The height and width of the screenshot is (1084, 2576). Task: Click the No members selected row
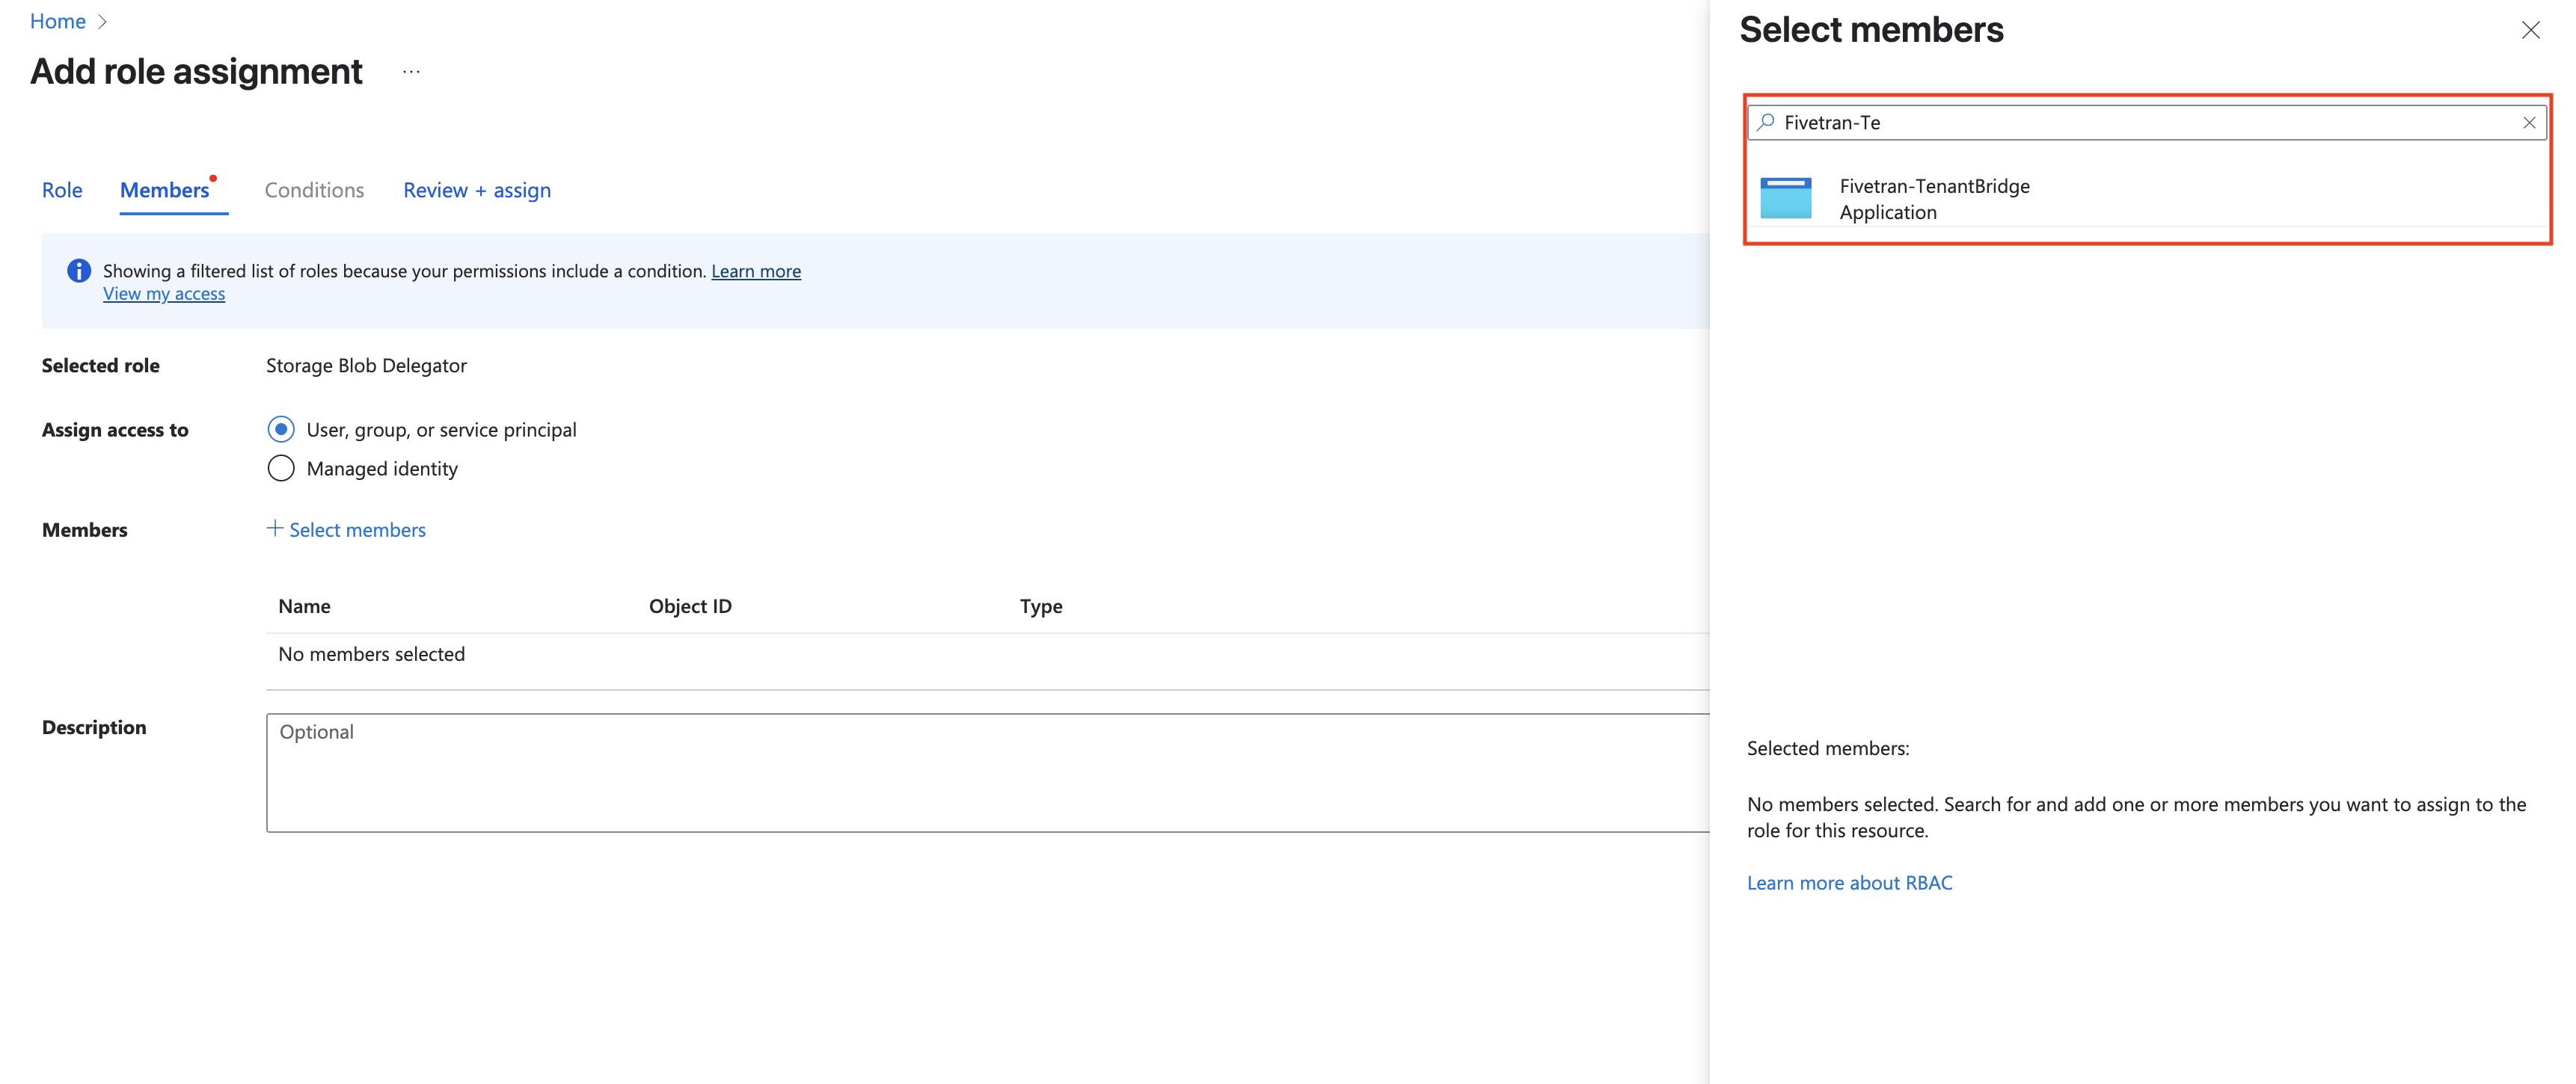pyautogui.click(x=988, y=654)
